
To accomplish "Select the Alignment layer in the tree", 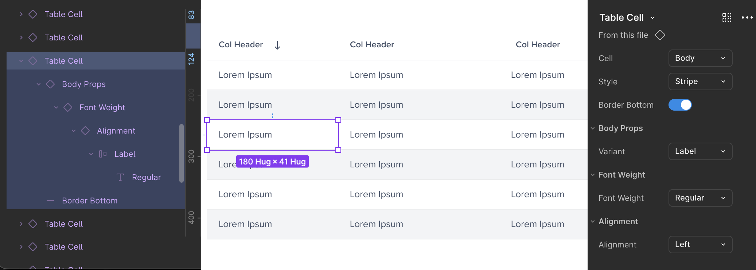I will click(x=116, y=131).
